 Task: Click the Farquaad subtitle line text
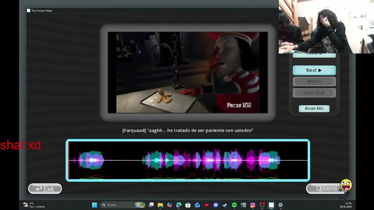[x=188, y=130]
